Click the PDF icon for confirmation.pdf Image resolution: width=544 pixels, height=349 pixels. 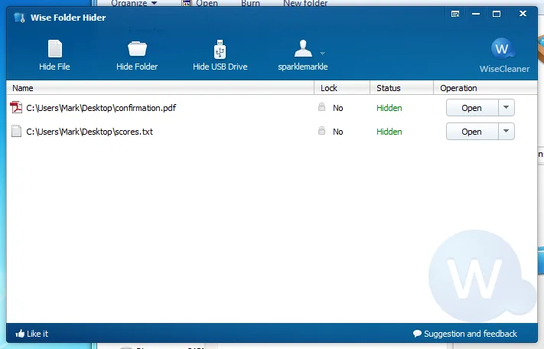pos(16,108)
